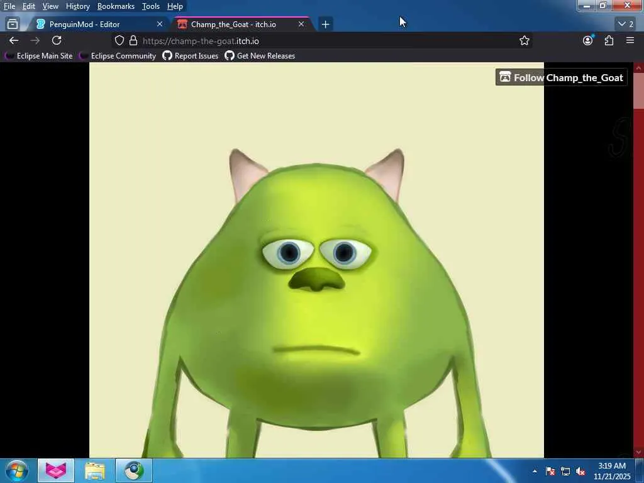Click the scrollbar down arrow
This screenshot has height=483, width=644.
pyautogui.click(x=638, y=452)
